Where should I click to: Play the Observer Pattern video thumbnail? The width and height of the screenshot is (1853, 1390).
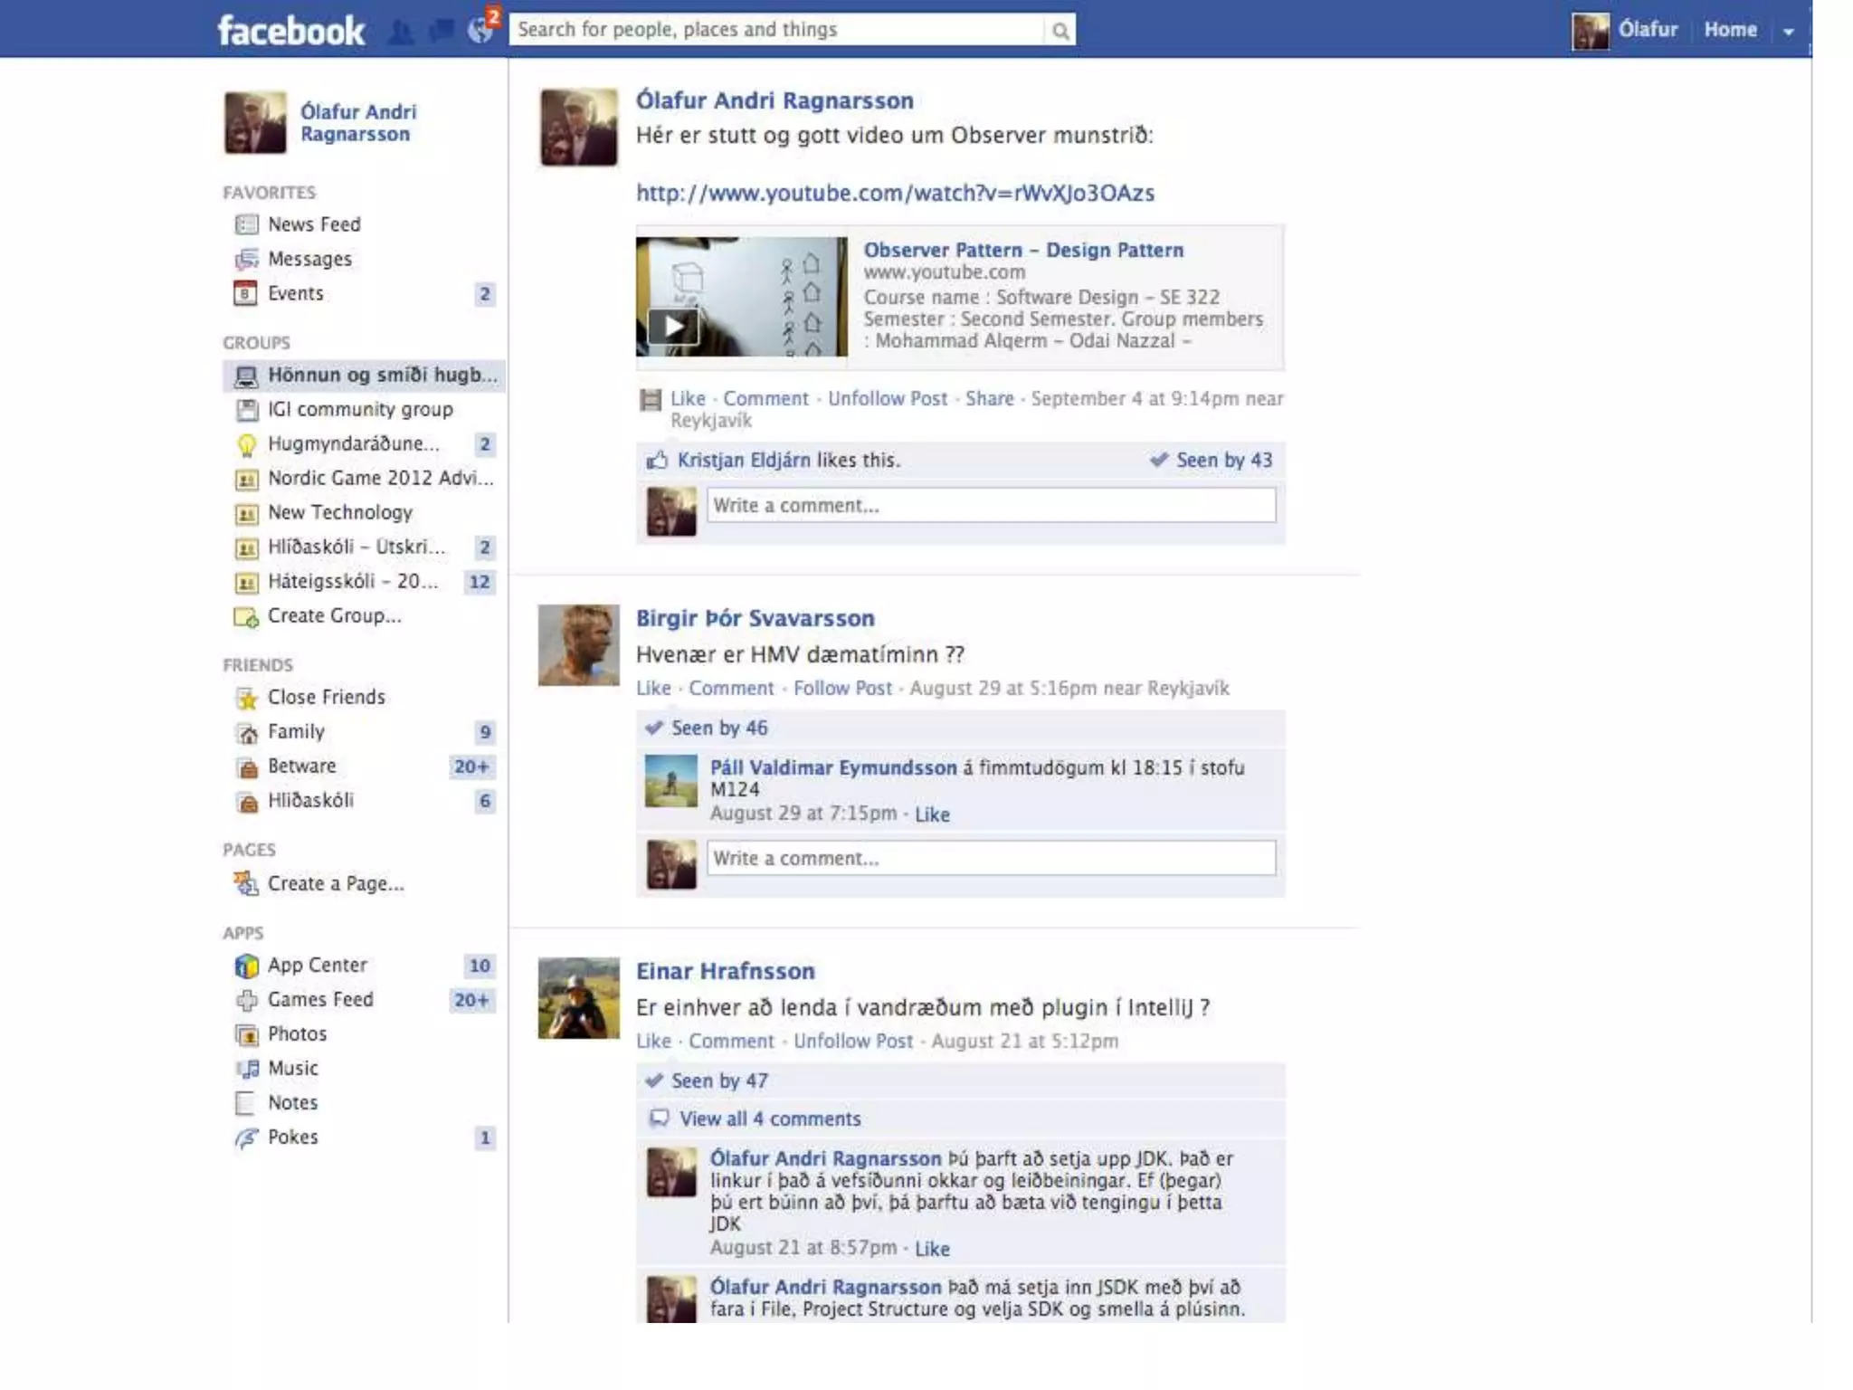[x=674, y=326]
